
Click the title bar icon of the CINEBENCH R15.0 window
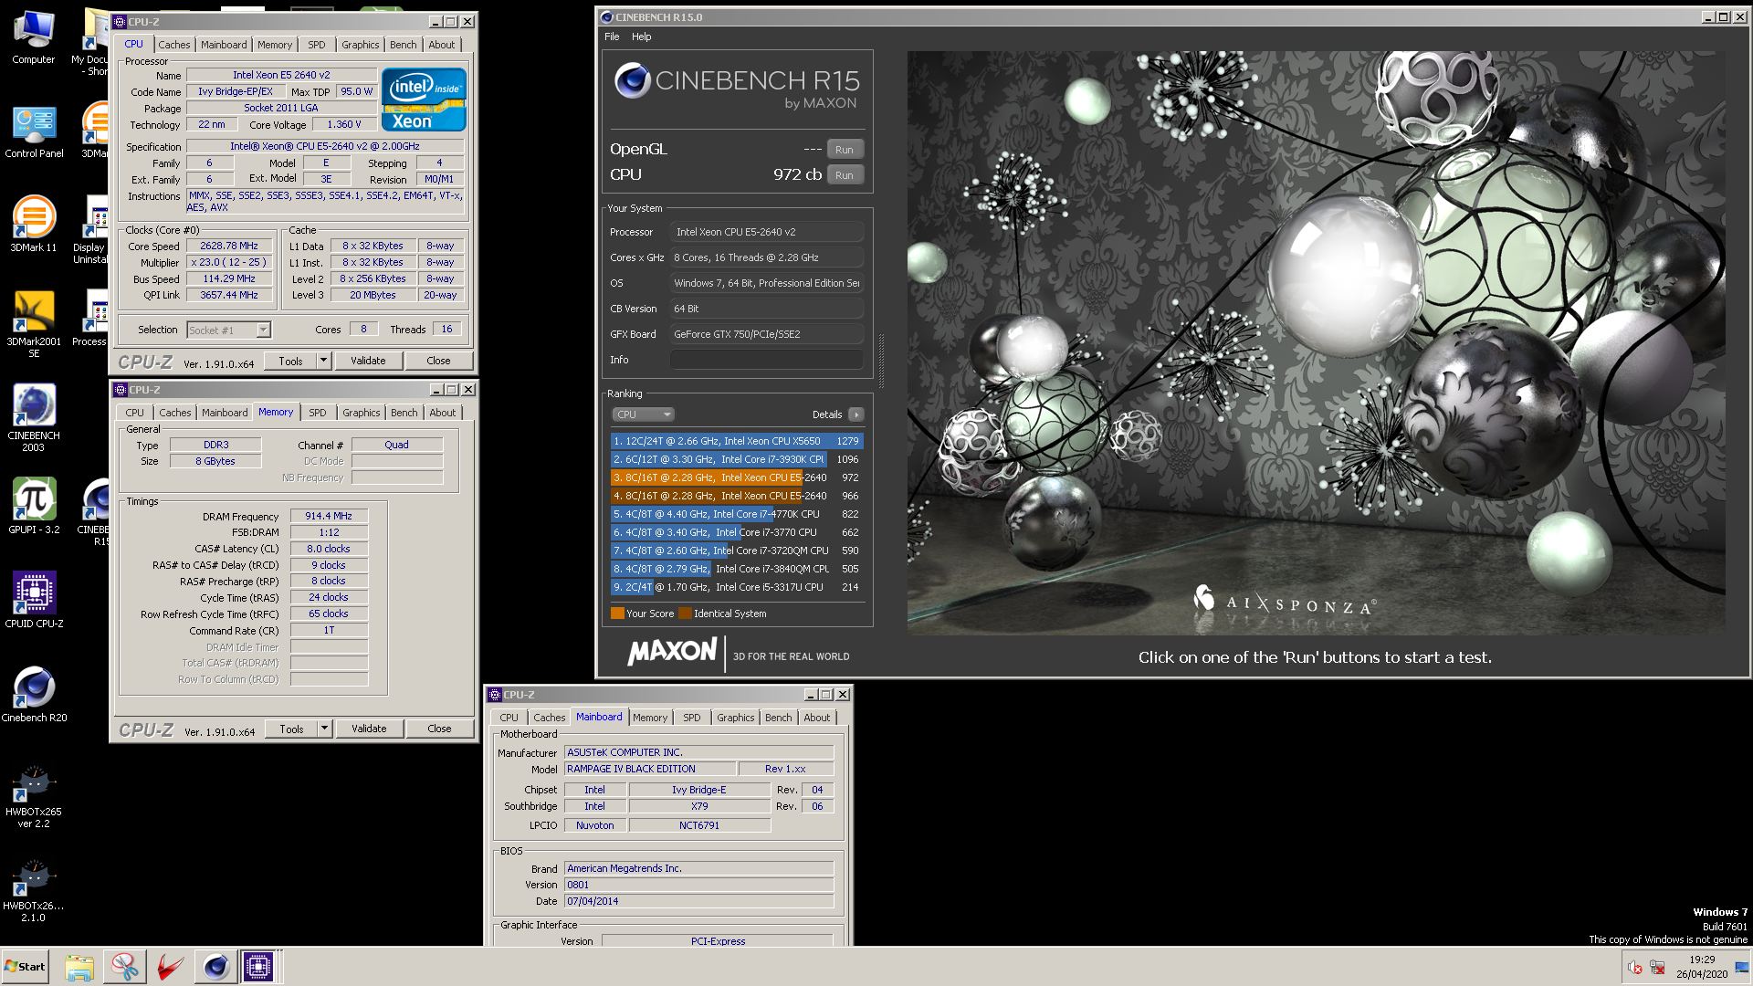[607, 17]
